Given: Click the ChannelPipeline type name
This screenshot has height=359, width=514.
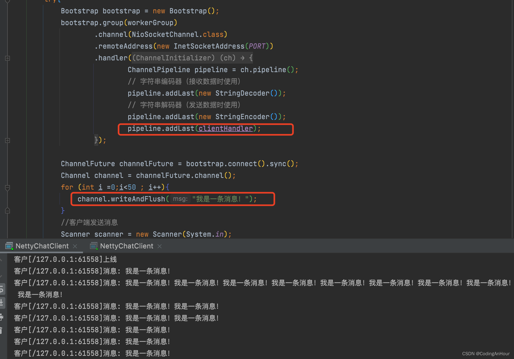Looking at the screenshot, I should tap(159, 70).
